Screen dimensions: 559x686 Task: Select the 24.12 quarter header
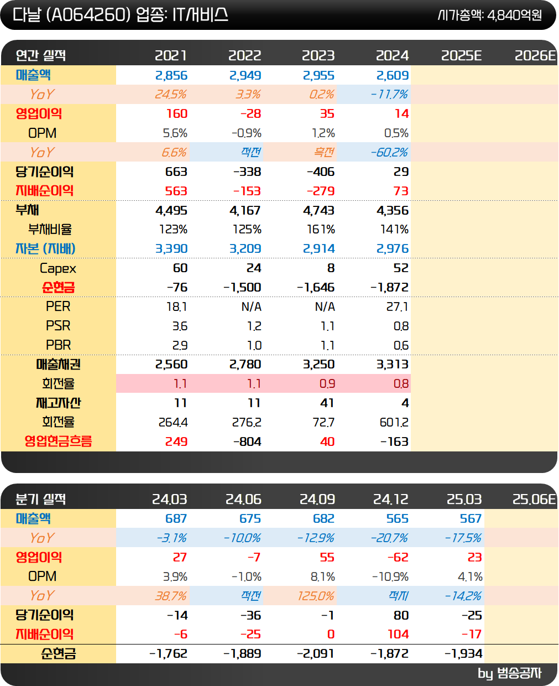[391, 499]
